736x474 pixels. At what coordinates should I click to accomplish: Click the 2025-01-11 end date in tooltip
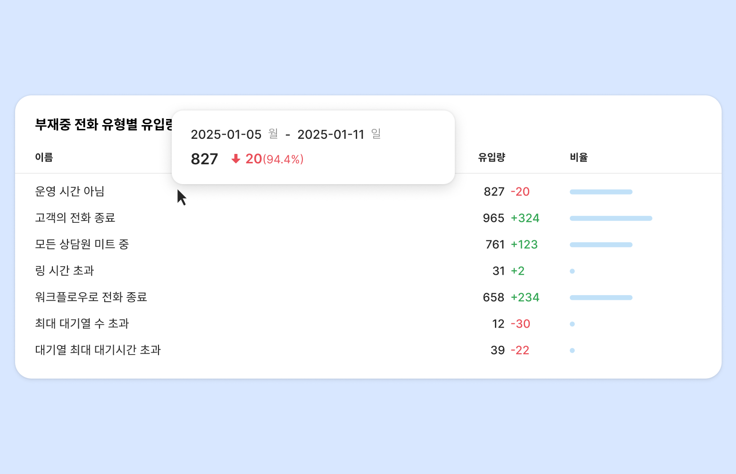(x=331, y=135)
